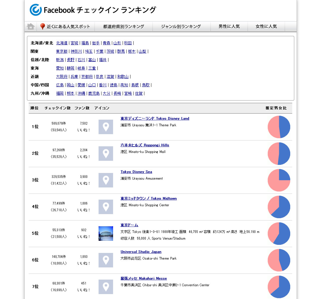
Task: Click placeholder pin icon for Tokyo Disney Sea
Action: click(106, 180)
